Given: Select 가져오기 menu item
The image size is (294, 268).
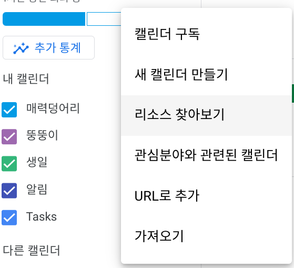Looking at the screenshot, I should pyautogui.click(x=207, y=236).
